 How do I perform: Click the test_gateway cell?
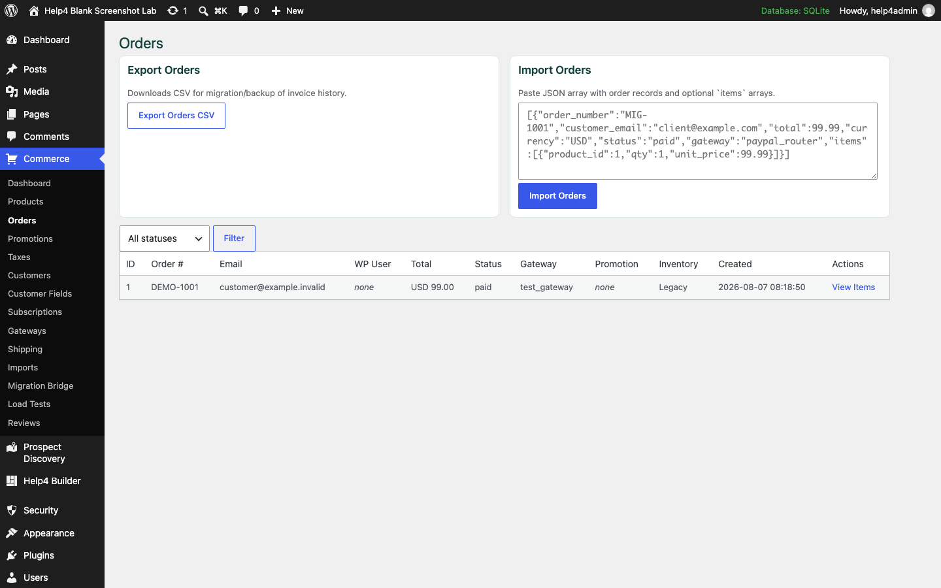[546, 287]
